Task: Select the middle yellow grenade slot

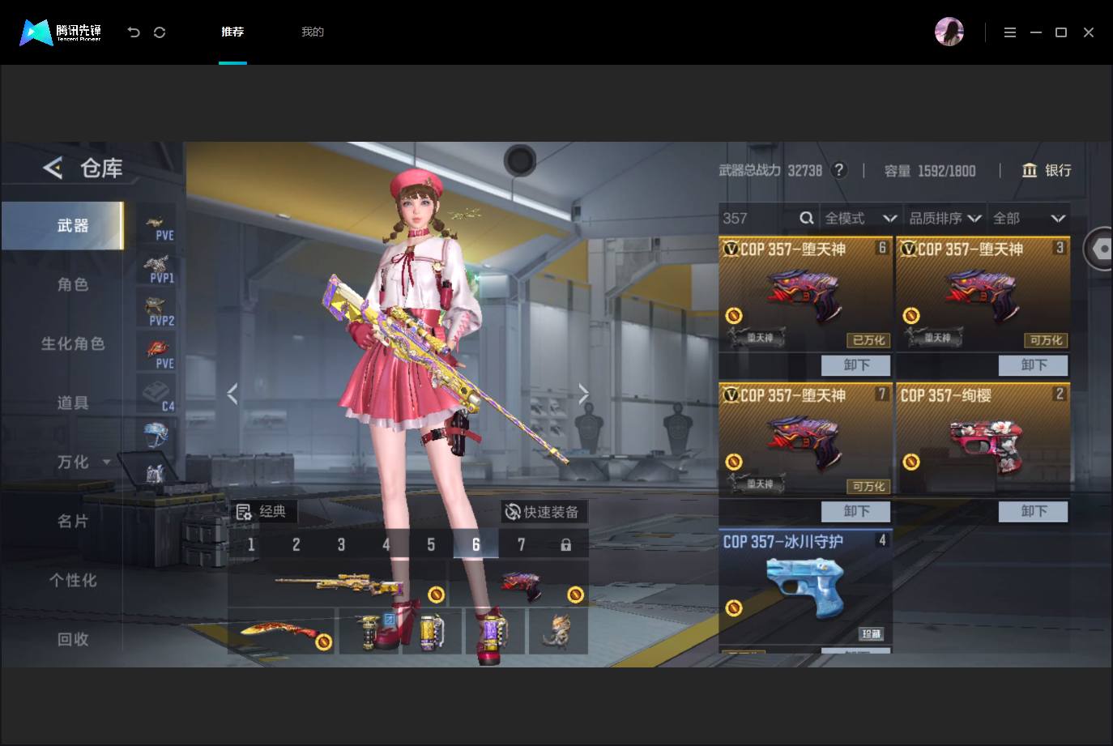Action: [432, 631]
